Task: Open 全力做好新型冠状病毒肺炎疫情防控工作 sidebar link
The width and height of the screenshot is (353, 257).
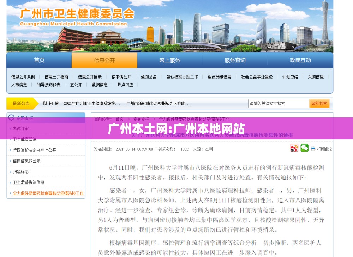Action: coord(48,194)
